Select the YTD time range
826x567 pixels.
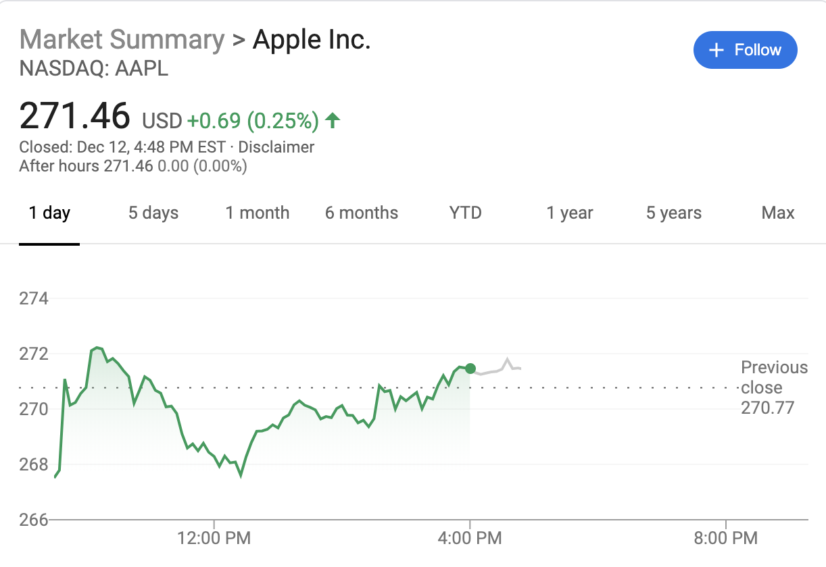[465, 213]
